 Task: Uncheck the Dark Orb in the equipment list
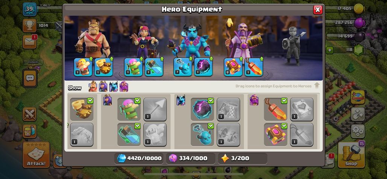click(211, 101)
